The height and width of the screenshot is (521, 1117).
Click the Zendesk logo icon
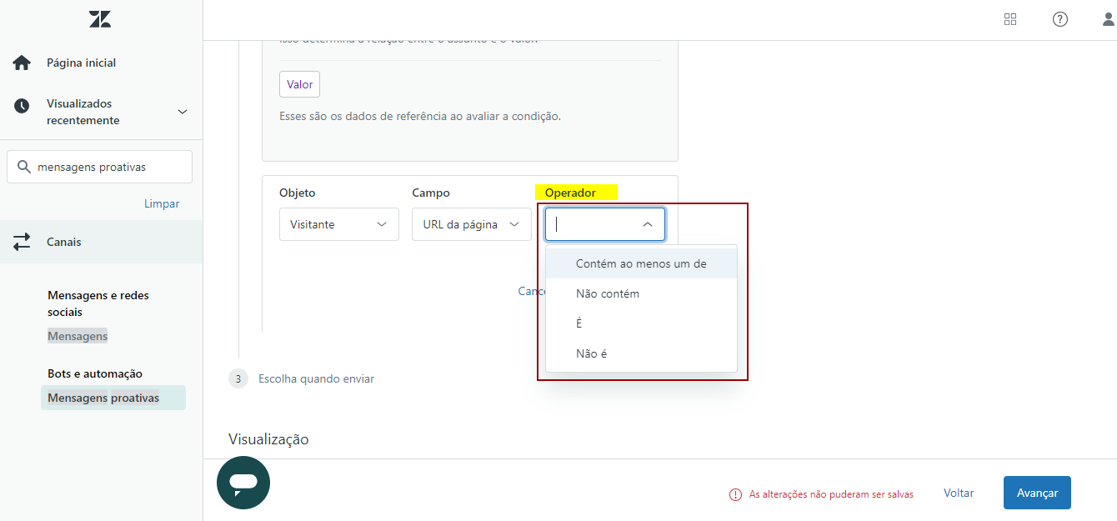point(100,19)
